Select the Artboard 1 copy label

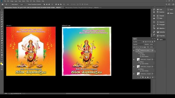click(66, 26)
